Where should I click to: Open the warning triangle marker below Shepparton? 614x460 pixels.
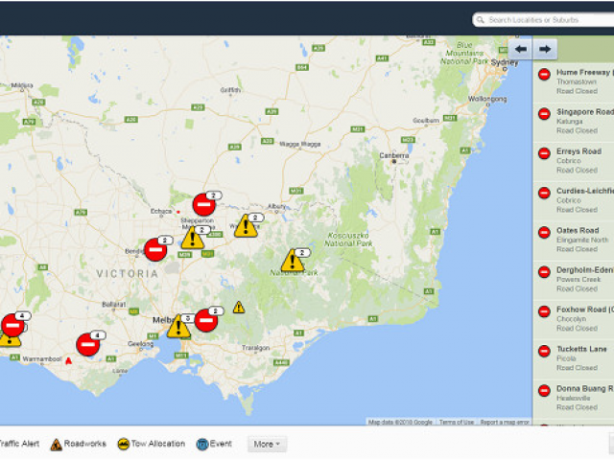click(x=192, y=239)
